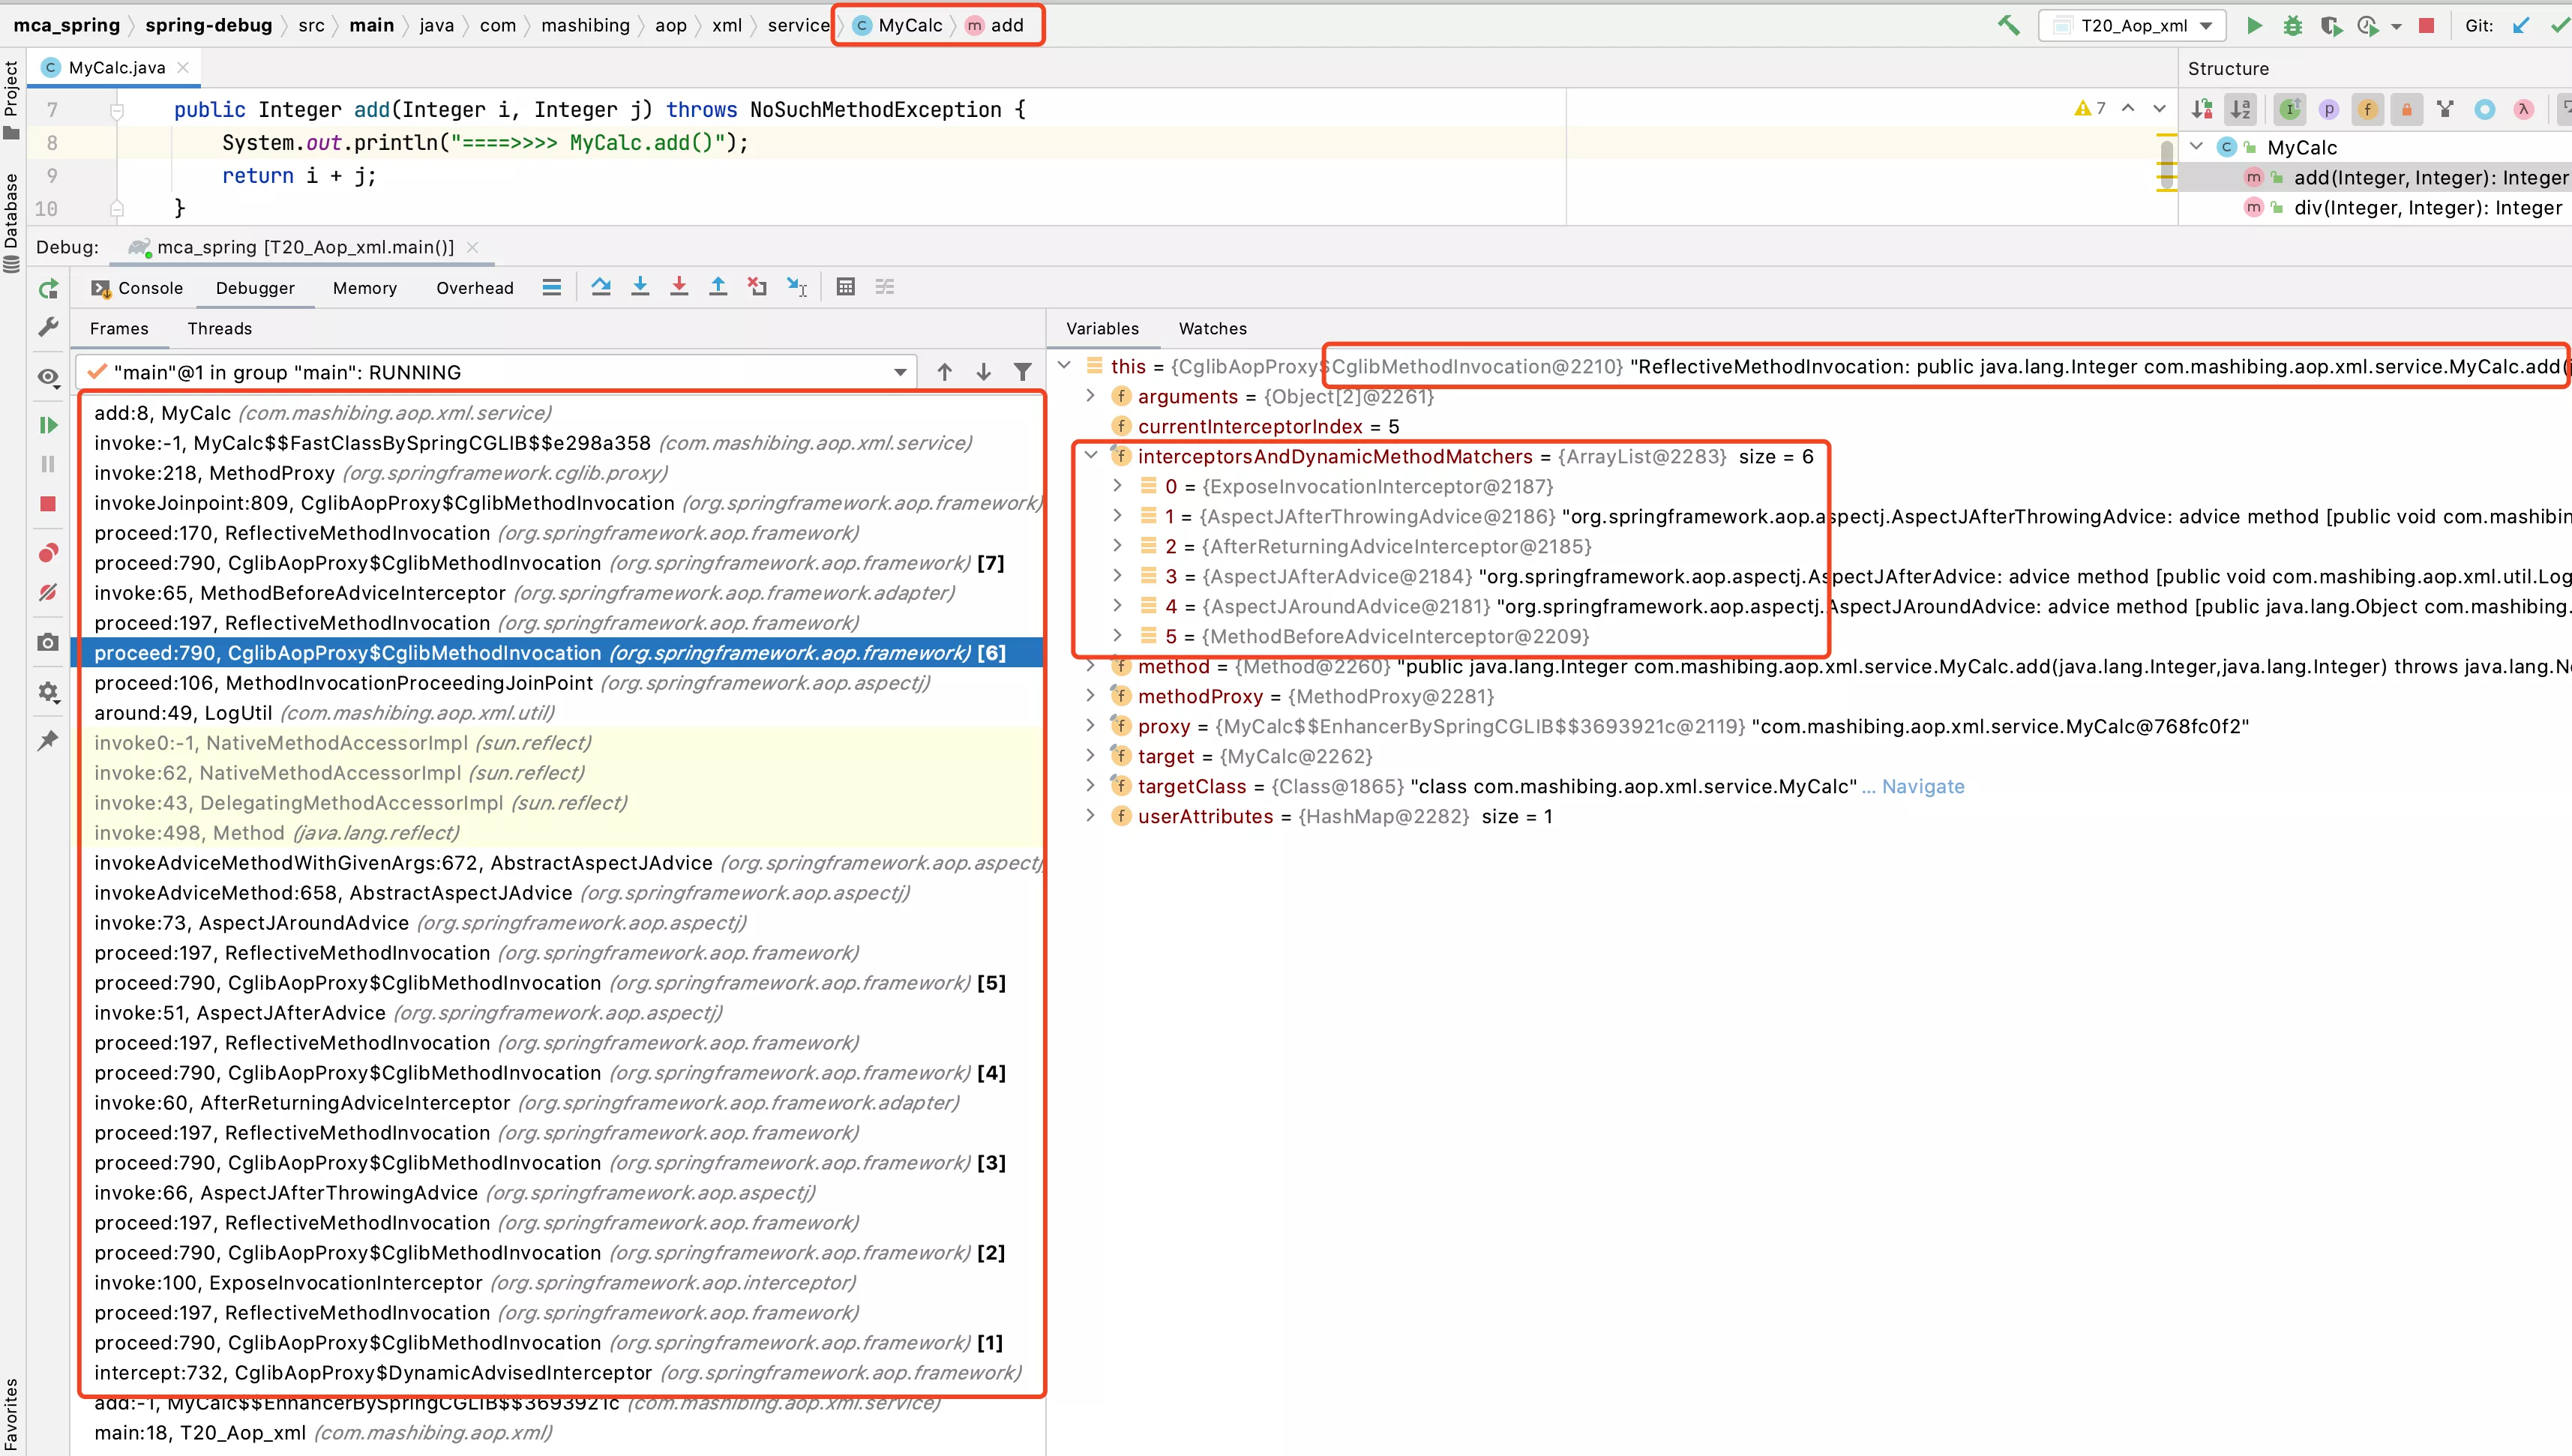
Task: Collapse the 'this' variable node
Action: coord(1065,366)
